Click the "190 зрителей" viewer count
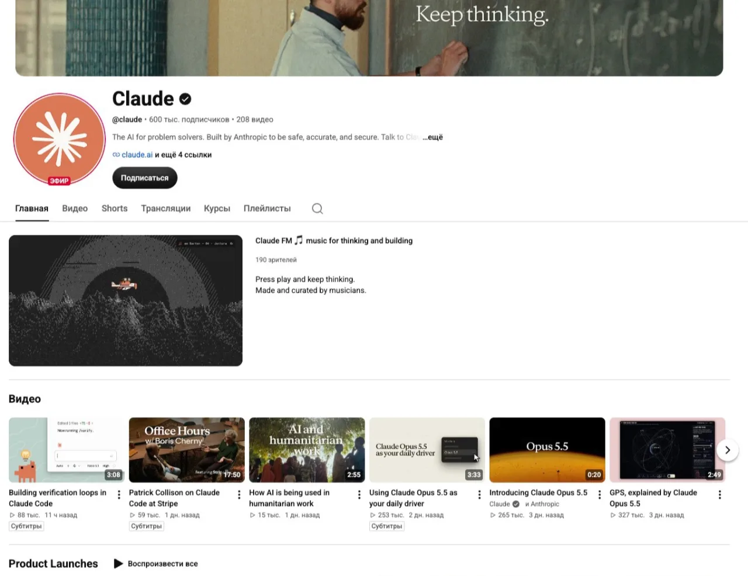Image resolution: width=748 pixels, height=576 pixels. [x=276, y=260]
